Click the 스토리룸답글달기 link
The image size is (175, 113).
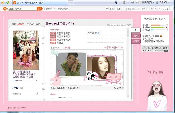(x=58, y=88)
